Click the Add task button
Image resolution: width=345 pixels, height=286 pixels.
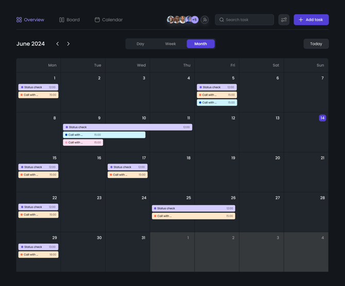(311, 20)
